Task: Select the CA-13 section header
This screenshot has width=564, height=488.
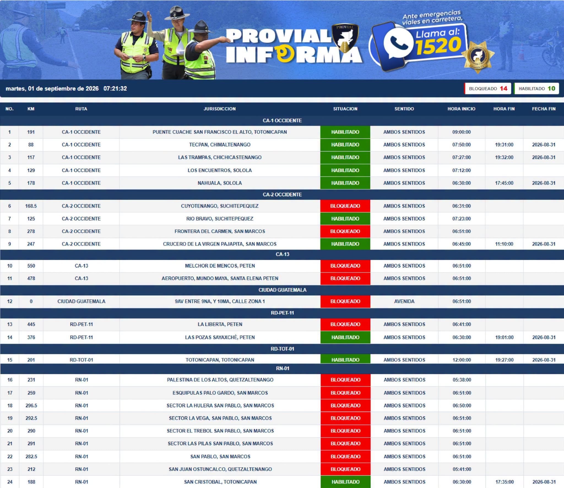Action: [x=282, y=254]
